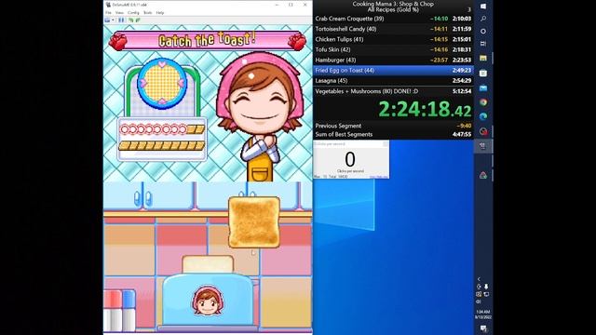Click the first green rotate toolbar icon

[130, 20]
